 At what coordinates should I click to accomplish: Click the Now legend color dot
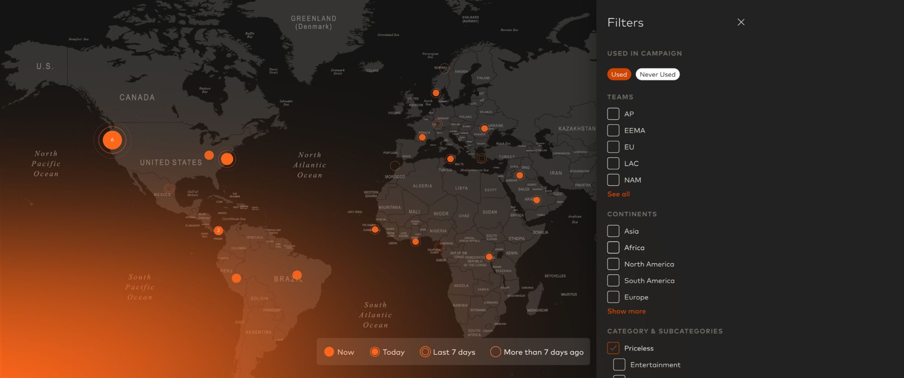pos(329,352)
